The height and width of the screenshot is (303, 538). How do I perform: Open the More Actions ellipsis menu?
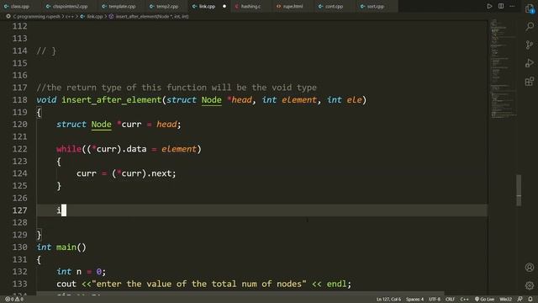[x=512, y=6]
